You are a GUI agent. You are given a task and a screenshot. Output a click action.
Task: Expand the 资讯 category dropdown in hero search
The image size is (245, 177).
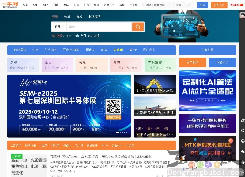[59, 27]
